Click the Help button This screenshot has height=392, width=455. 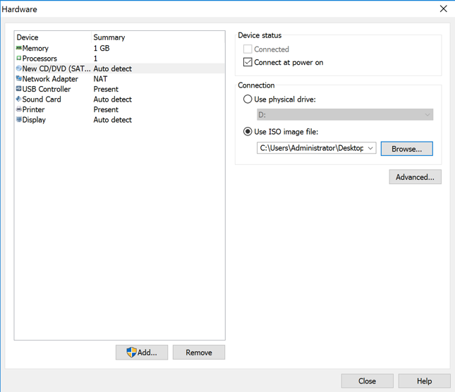pyautogui.click(x=424, y=381)
